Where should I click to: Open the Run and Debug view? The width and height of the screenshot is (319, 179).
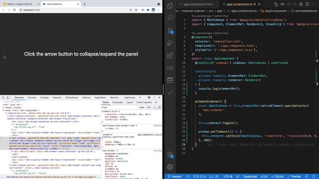[x=170, y=43]
